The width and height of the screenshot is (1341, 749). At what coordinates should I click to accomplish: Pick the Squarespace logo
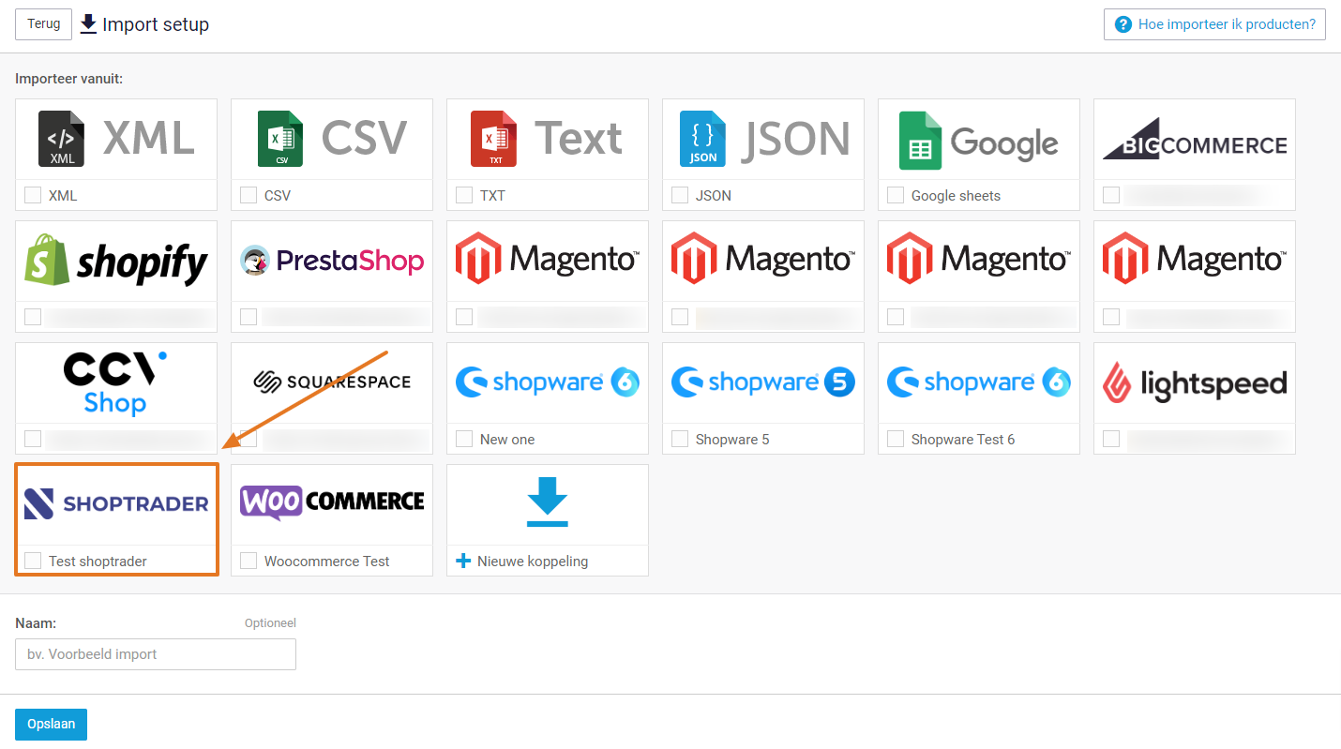[x=332, y=382]
